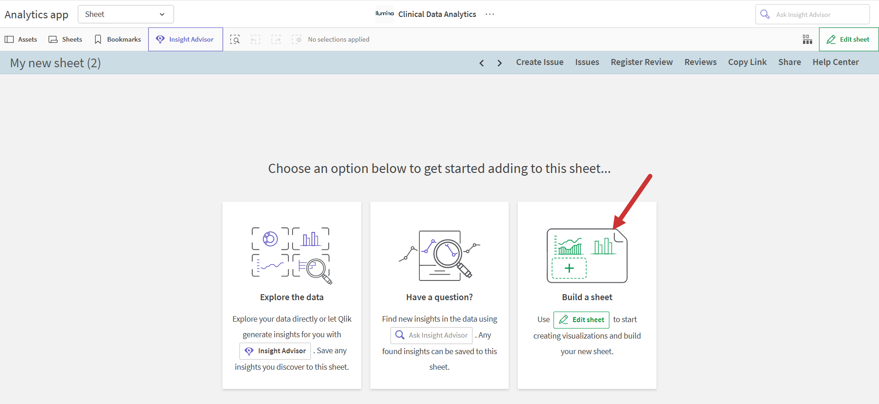Open the Assets panel
This screenshot has height=404, width=879.
21,39
